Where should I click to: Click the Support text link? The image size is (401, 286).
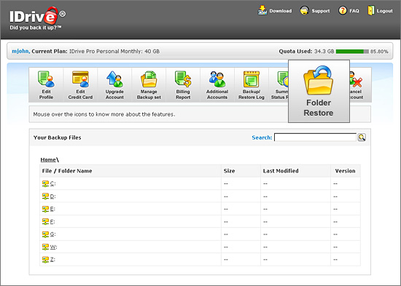(321, 11)
